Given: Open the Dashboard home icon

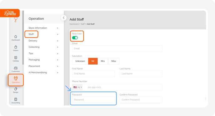Looking at the screenshot, I should pos(16,37).
